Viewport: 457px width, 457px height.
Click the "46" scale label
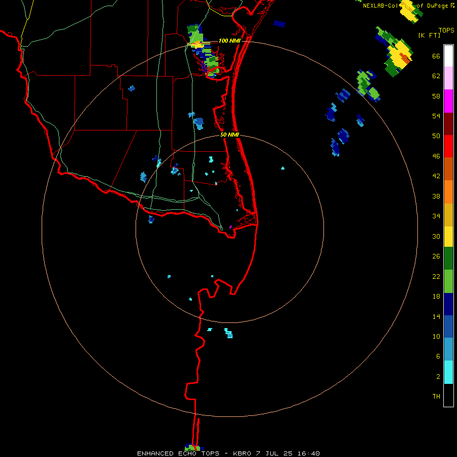[436, 156]
